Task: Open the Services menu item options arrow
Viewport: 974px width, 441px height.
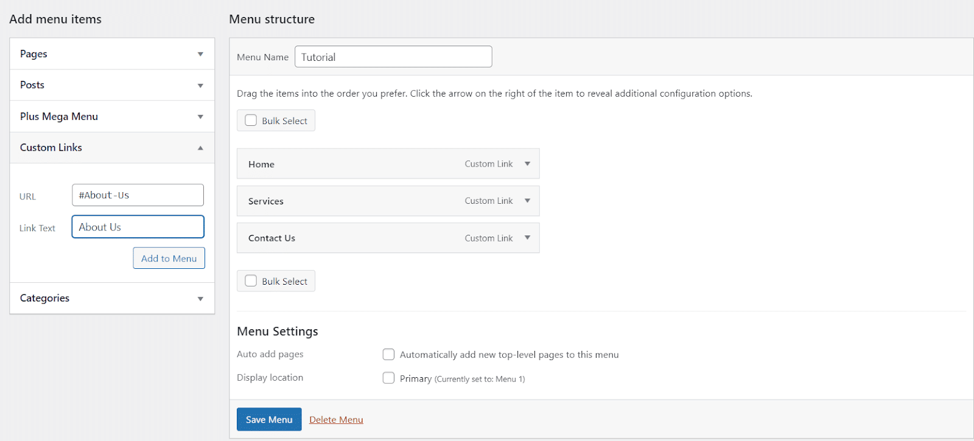Action: click(x=527, y=201)
